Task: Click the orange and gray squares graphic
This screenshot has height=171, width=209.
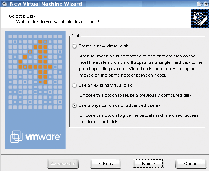Action: coord(35,72)
